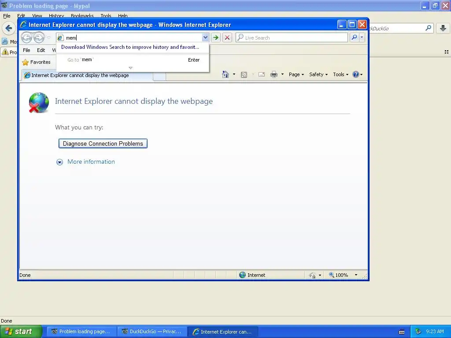The height and width of the screenshot is (338, 451).
Task: Click the New Tab button
Action: [159, 76]
